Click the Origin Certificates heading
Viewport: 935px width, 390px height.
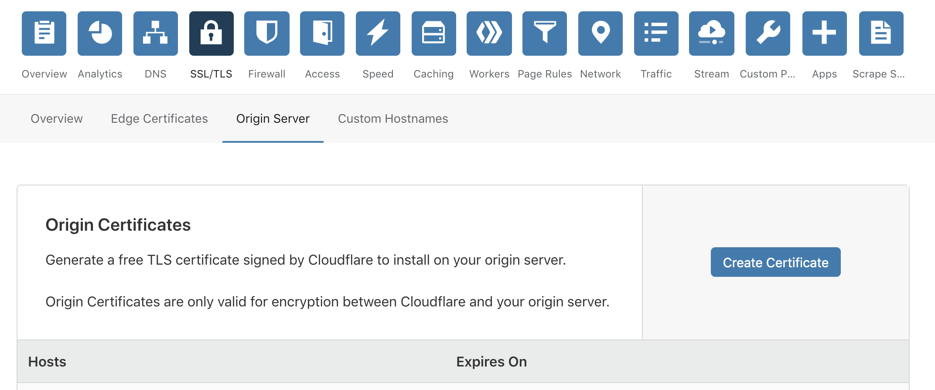[x=118, y=225]
